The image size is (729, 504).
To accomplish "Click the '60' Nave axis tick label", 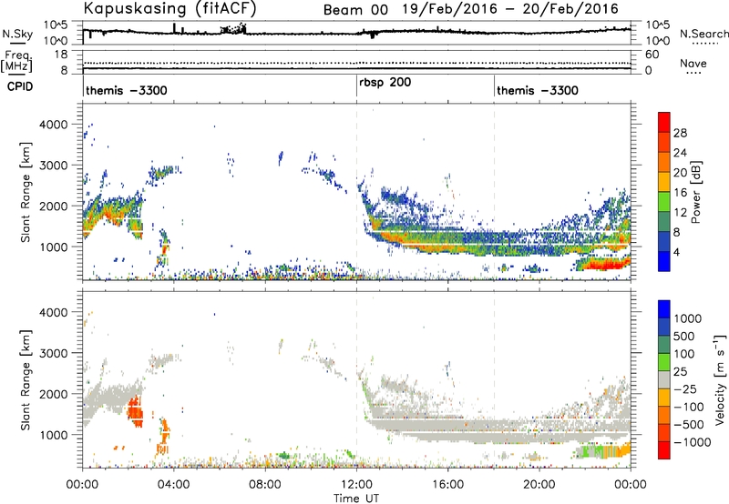I will (652, 55).
